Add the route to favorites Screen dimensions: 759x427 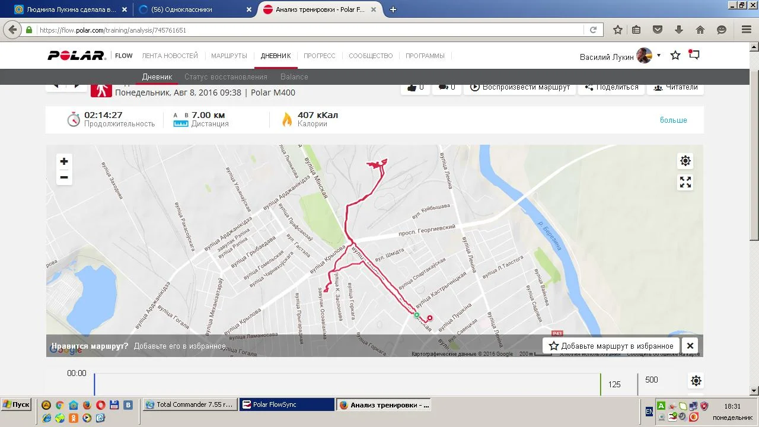pos(611,346)
